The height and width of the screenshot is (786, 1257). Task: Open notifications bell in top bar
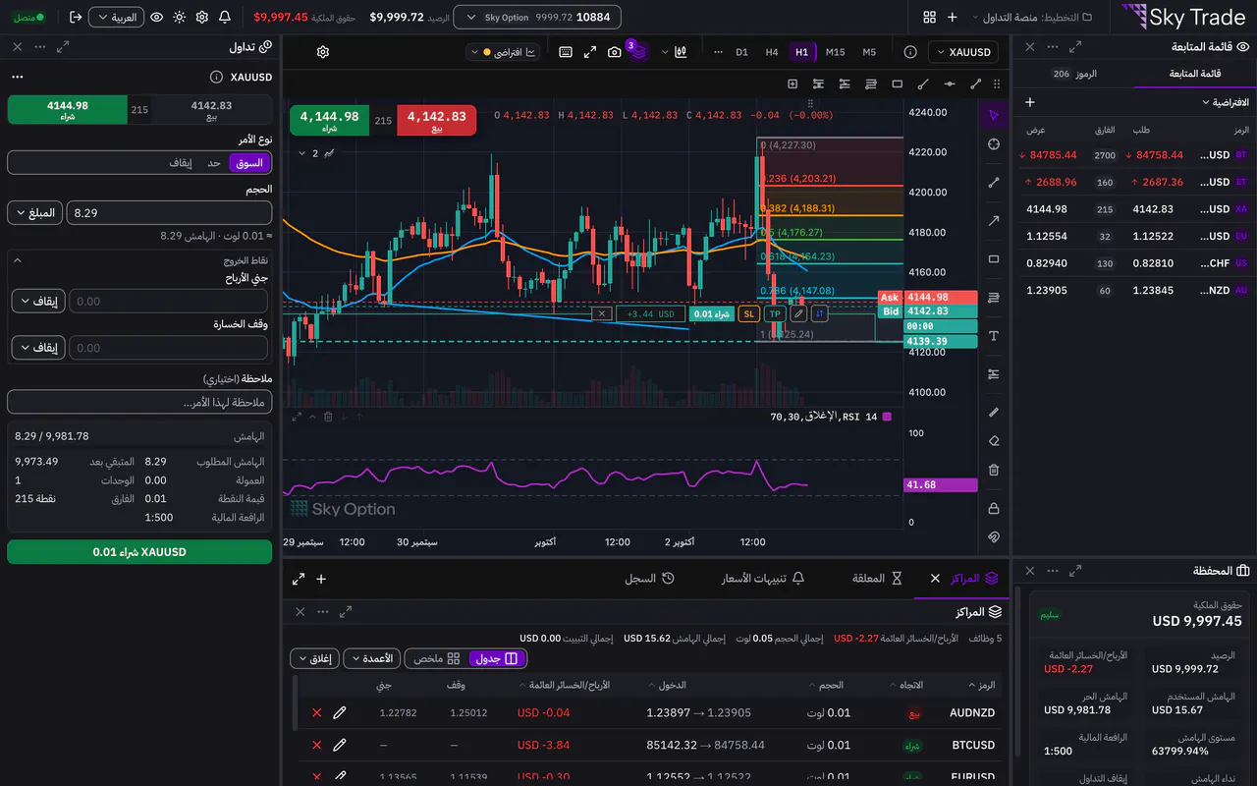[x=225, y=17]
